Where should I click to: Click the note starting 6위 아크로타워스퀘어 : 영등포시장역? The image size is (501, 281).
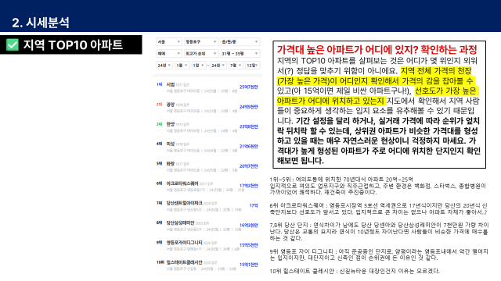(378, 208)
